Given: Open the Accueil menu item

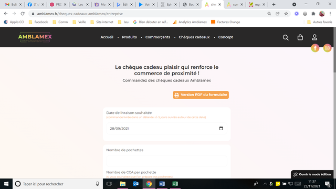Looking at the screenshot, I should tap(107, 37).
